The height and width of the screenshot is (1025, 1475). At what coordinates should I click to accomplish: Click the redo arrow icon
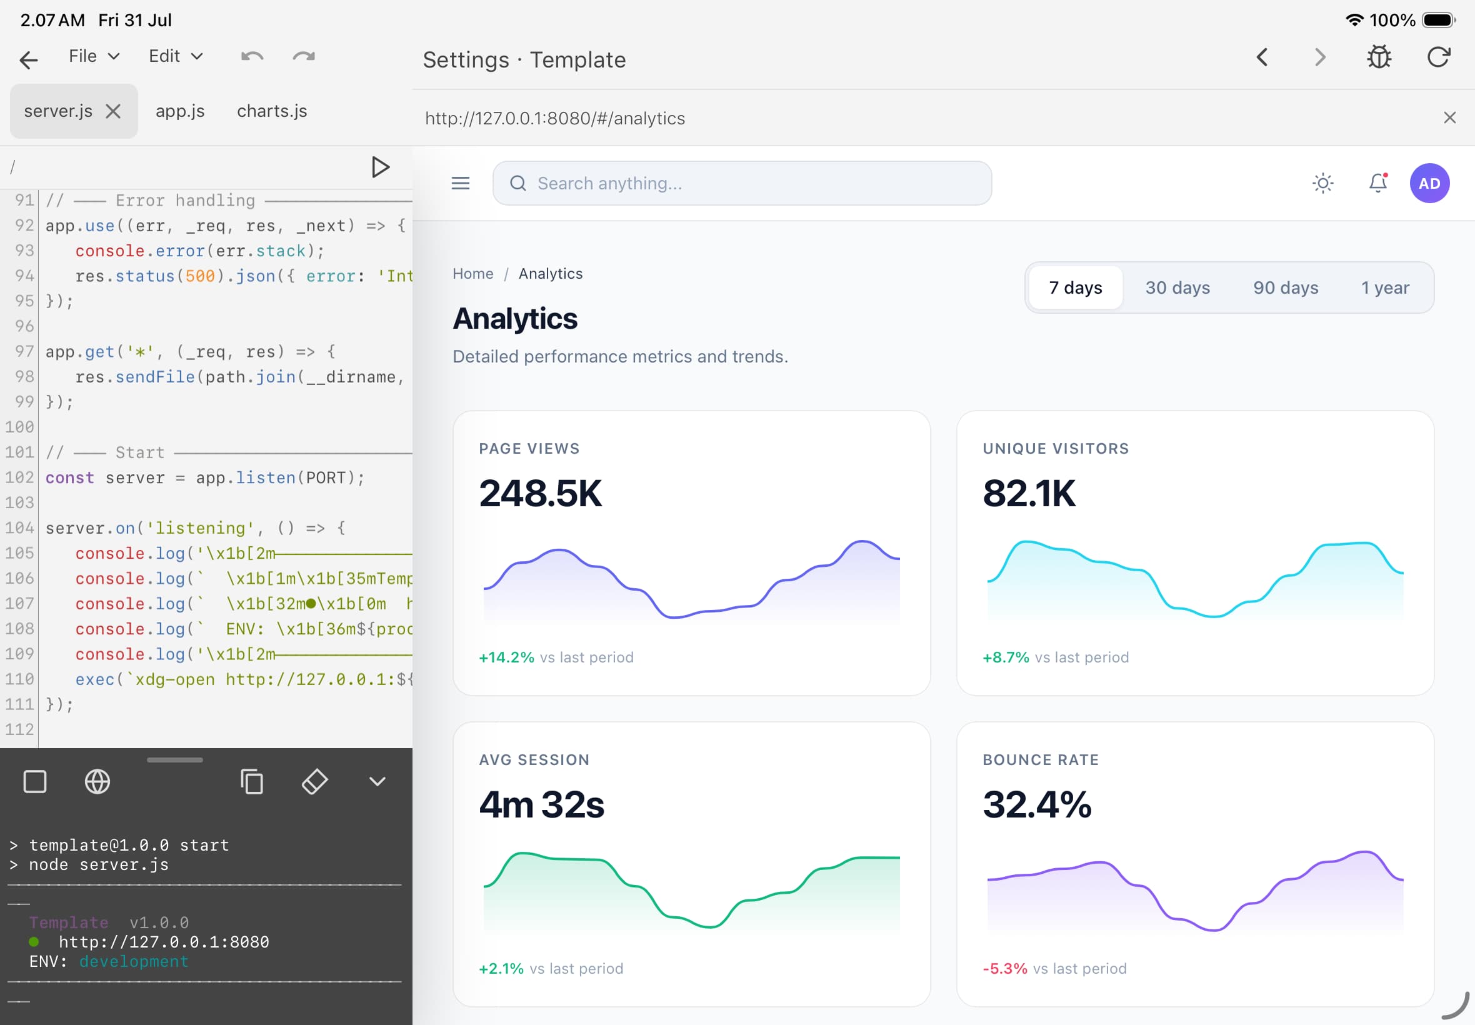click(304, 57)
